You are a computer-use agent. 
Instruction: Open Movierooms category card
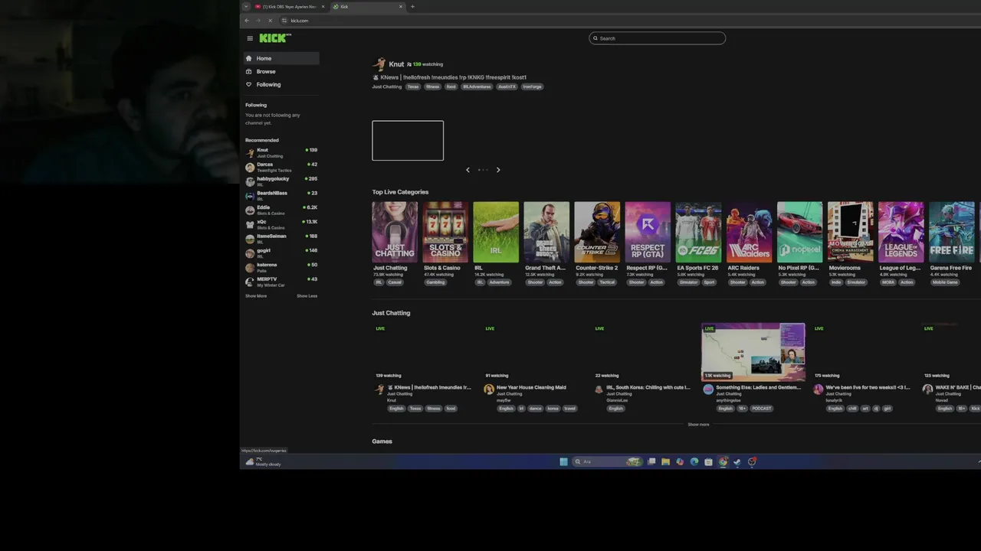(850, 233)
